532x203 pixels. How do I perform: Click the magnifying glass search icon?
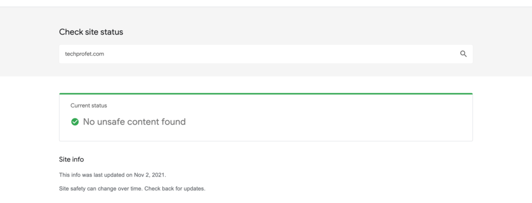463,54
